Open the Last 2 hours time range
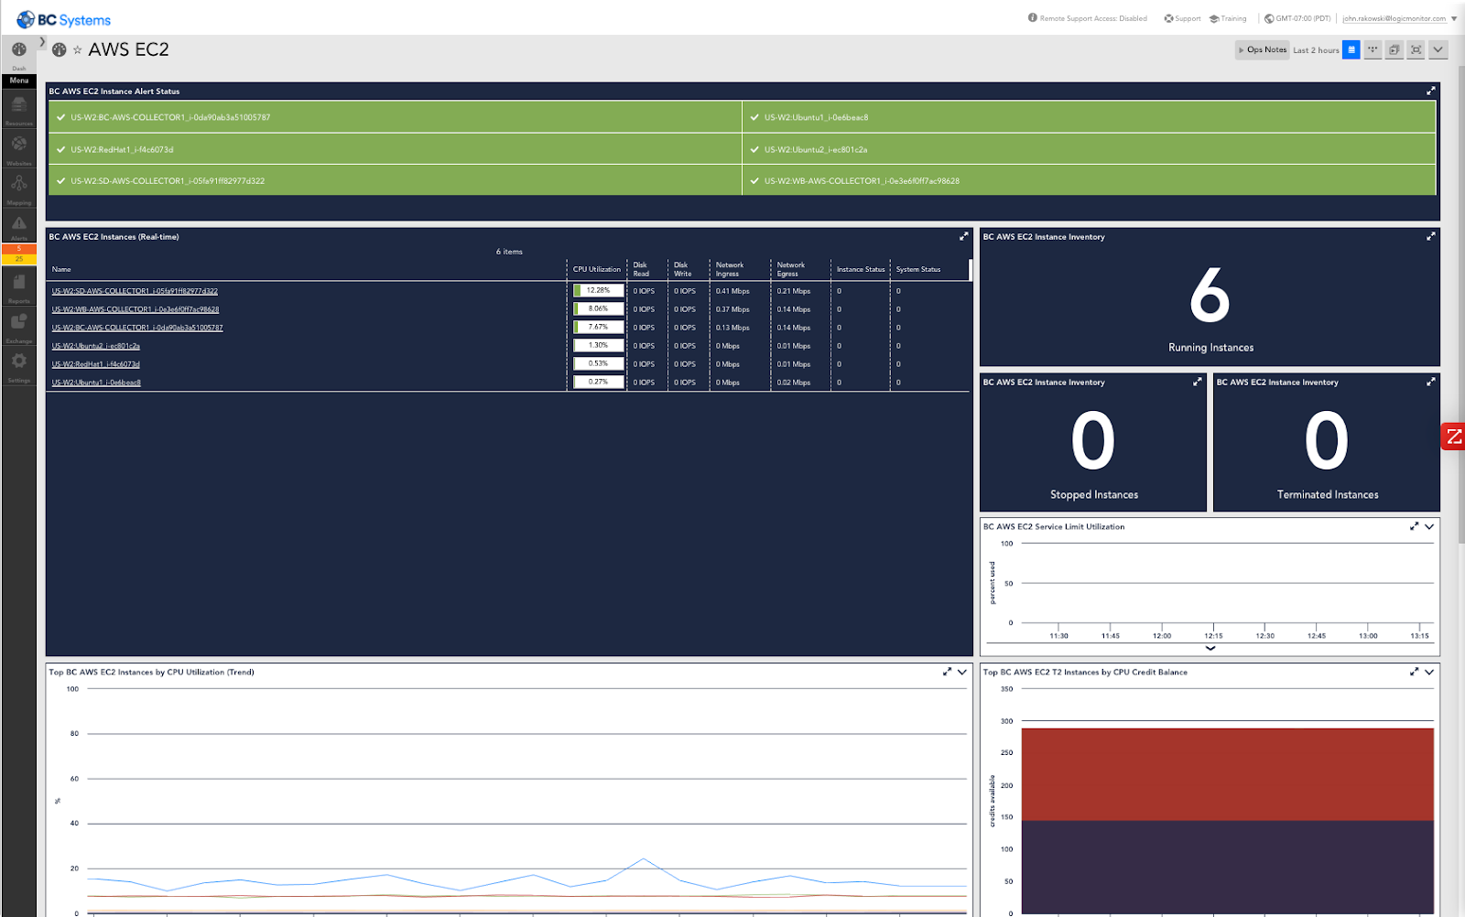The image size is (1465, 917). (x=1316, y=50)
